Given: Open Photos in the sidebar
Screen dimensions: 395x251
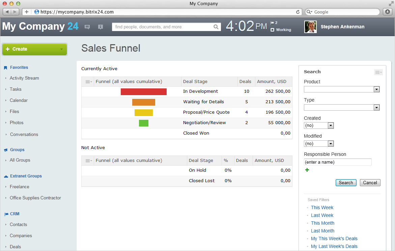Looking at the screenshot, I should point(17,122).
